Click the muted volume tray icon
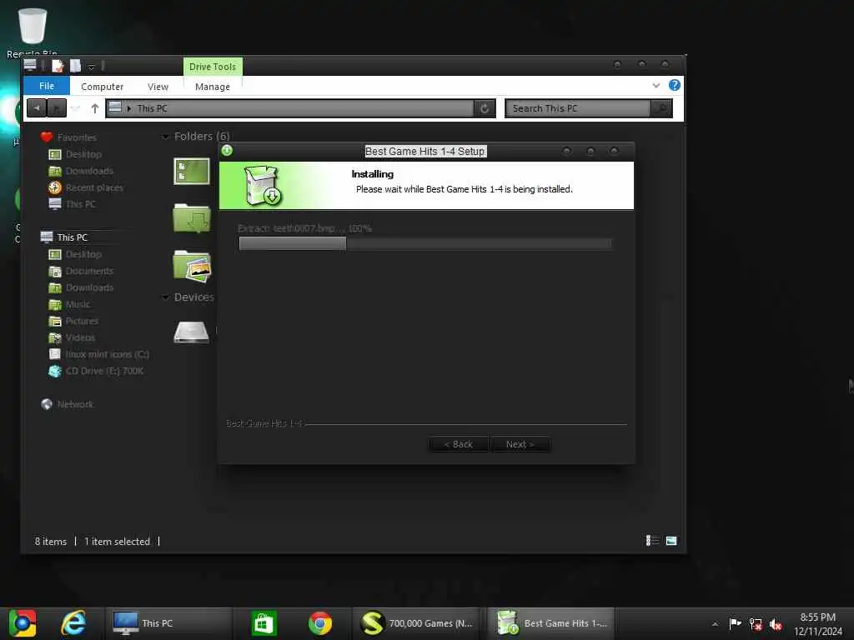 pyautogui.click(x=776, y=624)
